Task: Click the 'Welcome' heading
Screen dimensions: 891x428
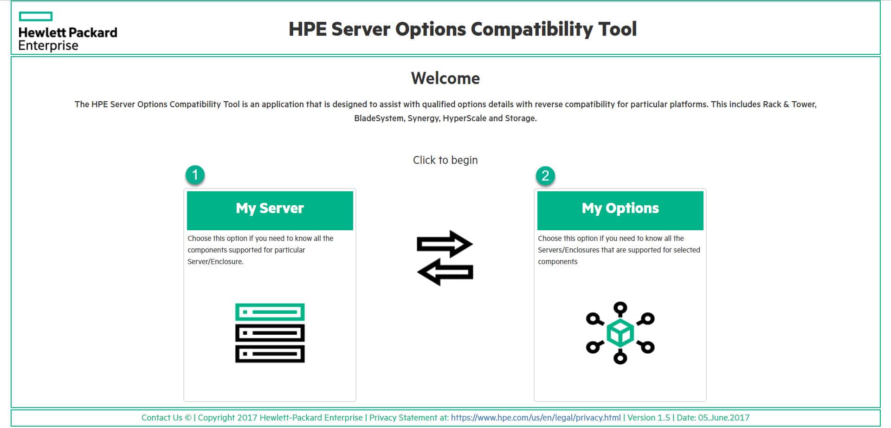Action: [x=445, y=78]
